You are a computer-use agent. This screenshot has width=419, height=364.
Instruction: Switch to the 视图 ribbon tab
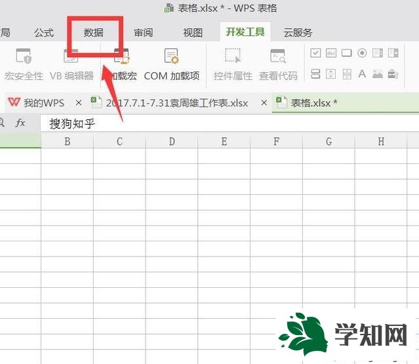[193, 33]
